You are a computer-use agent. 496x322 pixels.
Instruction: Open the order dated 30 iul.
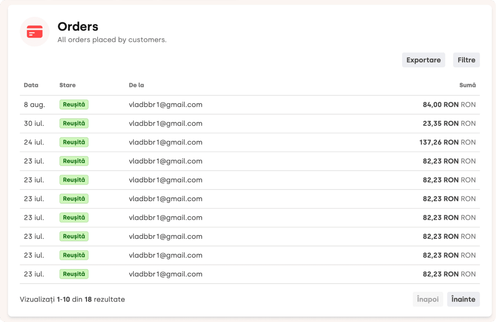pos(34,123)
